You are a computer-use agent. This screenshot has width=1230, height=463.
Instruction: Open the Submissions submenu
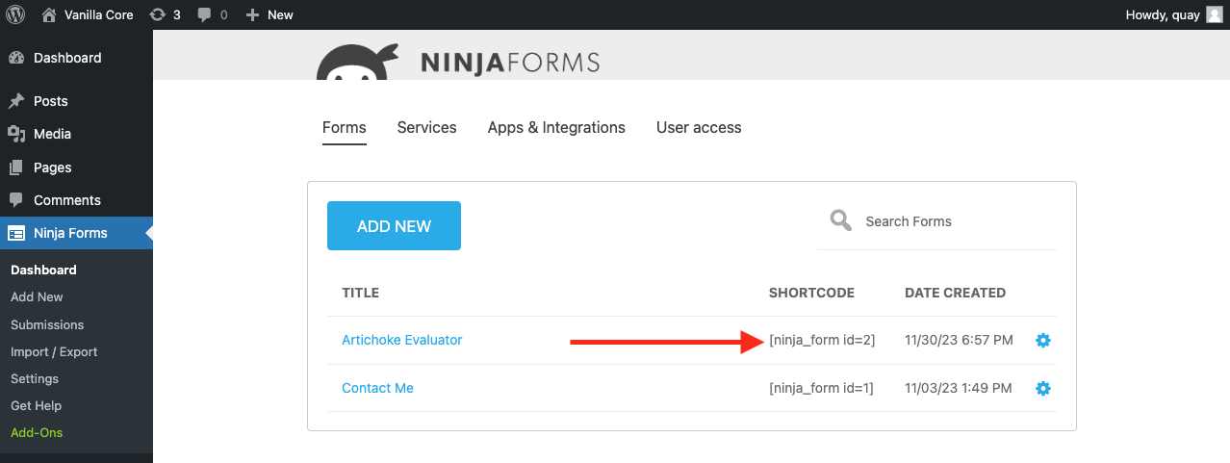(47, 324)
